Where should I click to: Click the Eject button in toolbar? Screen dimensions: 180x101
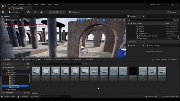click(61, 12)
